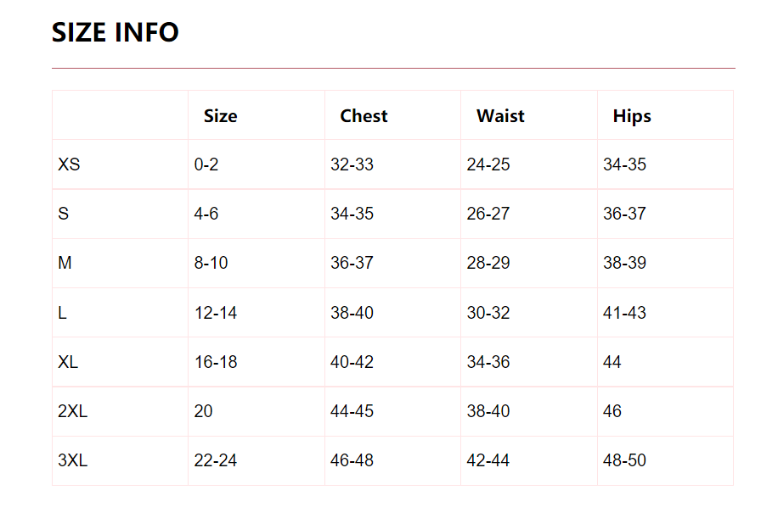
Task: Click the M row label
Action: click(65, 263)
